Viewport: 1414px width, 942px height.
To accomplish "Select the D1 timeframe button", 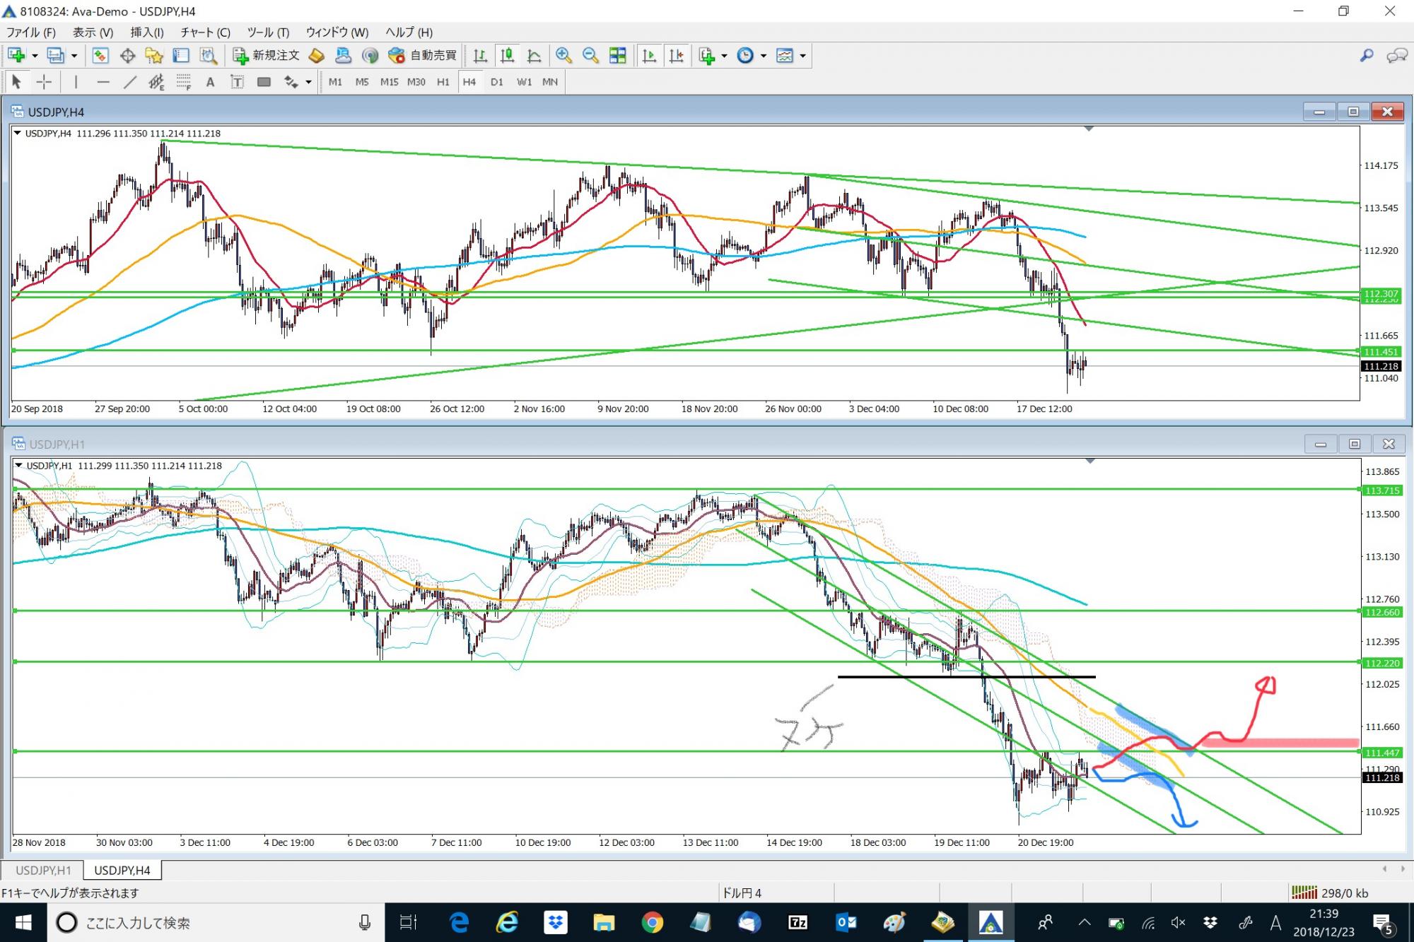I will click(x=496, y=82).
